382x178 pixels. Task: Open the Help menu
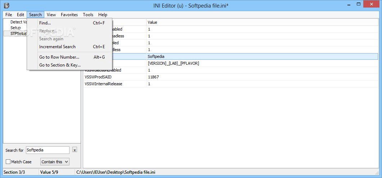point(103,15)
